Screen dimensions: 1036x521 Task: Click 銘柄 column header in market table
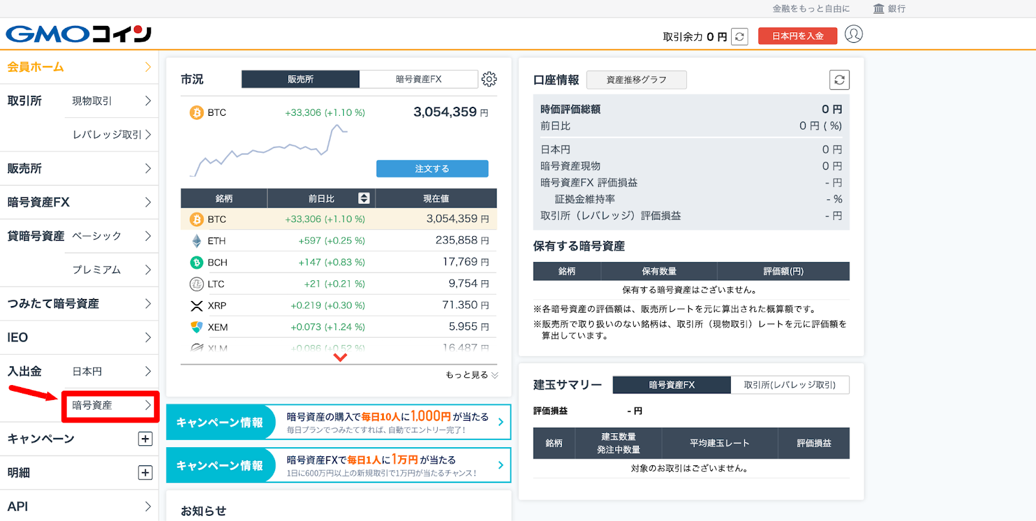click(x=224, y=198)
